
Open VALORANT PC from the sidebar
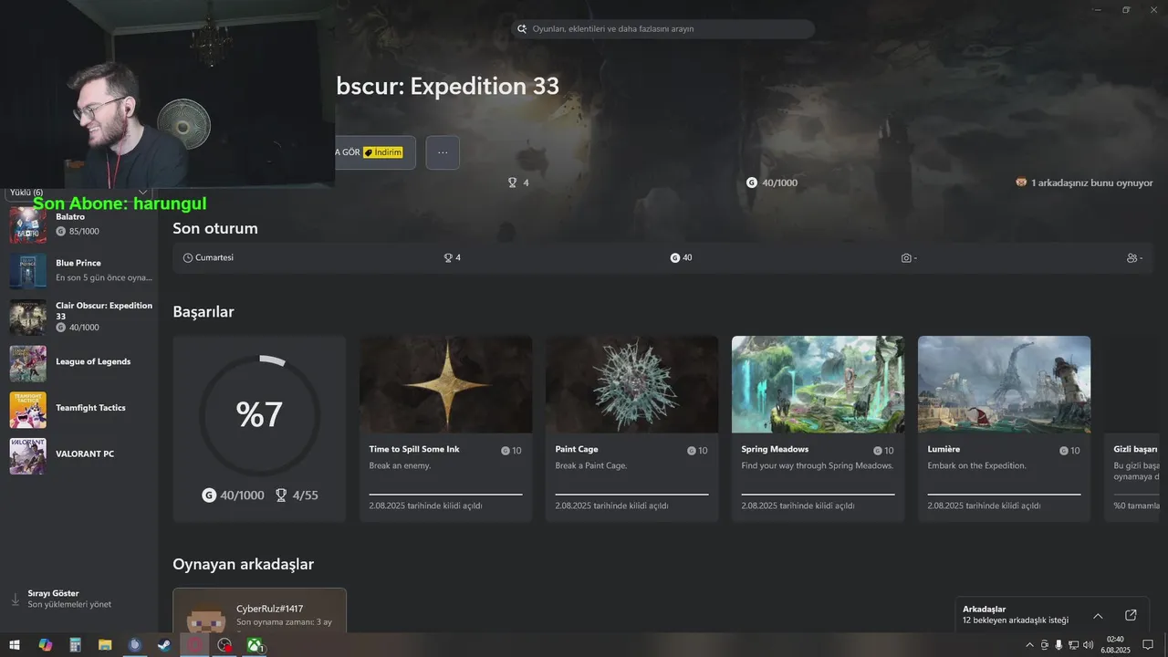[x=81, y=455]
